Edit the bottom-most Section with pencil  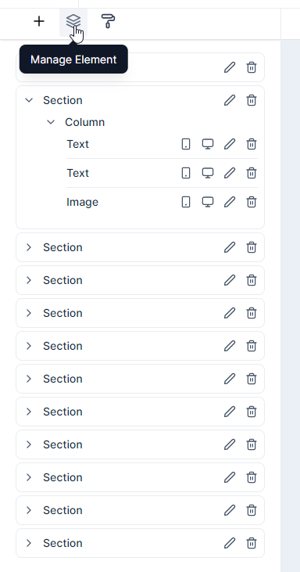[230, 543]
